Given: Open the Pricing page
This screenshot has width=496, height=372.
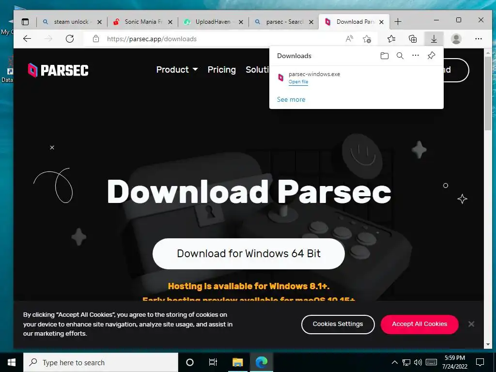Looking at the screenshot, I should click(x=221, y=70).
